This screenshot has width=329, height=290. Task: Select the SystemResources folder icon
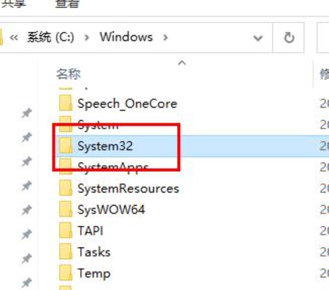point(66,188)
